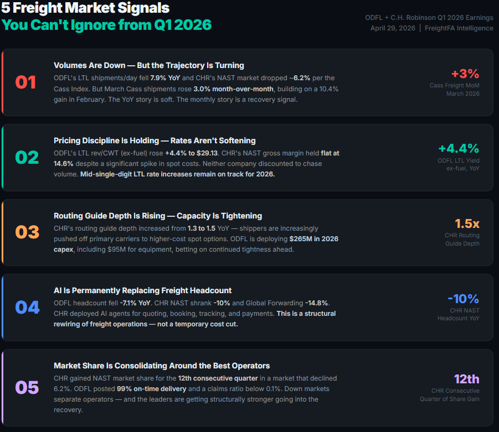The image size is (499, 432).
Task: Click the blue 04 signal number
Action: point(27,308)
